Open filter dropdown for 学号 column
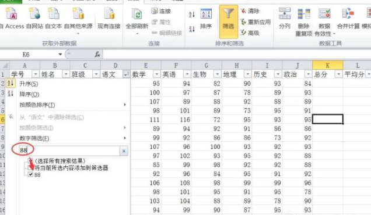 tap(36, 74)
